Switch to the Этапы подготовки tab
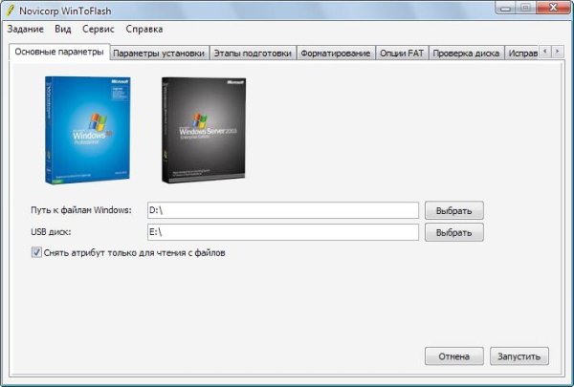This screenshot has width=574, height=387. (253, 54)
